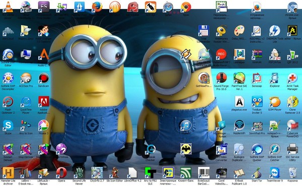The width and height of the screenshot is (302, 188).
Task: Launch CyberLink PowerDVD shortcut
Action: click(x=292, y=126)
